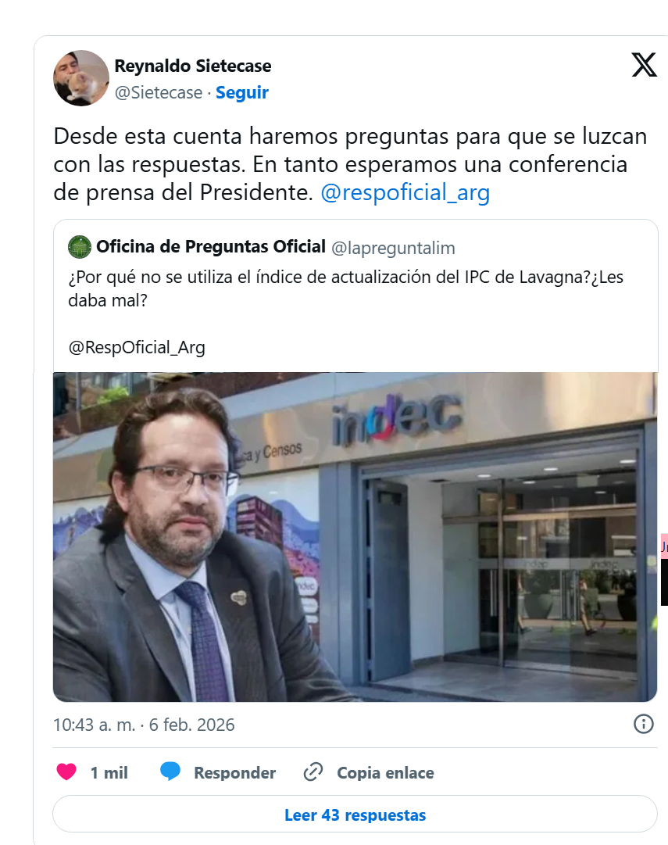668x845 pixels.
Task: Open the tweet info circle icon
Action: pyautogui.click(x=643, y=725)
